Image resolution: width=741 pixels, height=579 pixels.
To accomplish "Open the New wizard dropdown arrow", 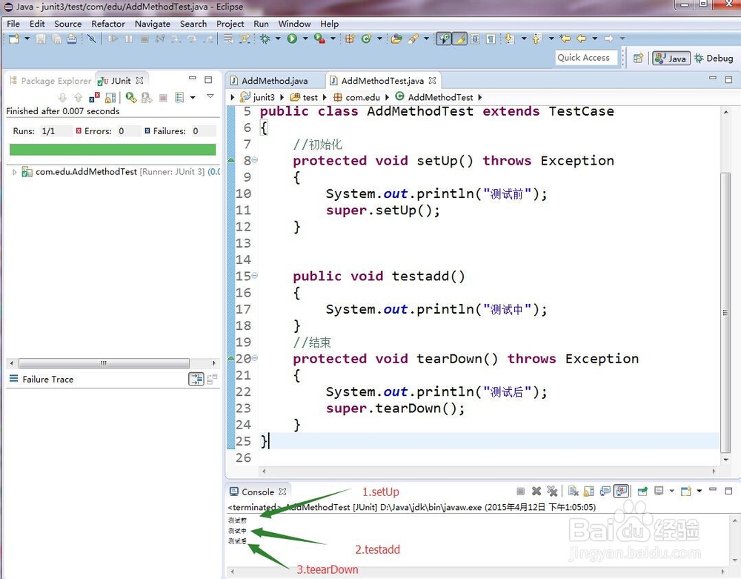I will (x=27, y=39).
